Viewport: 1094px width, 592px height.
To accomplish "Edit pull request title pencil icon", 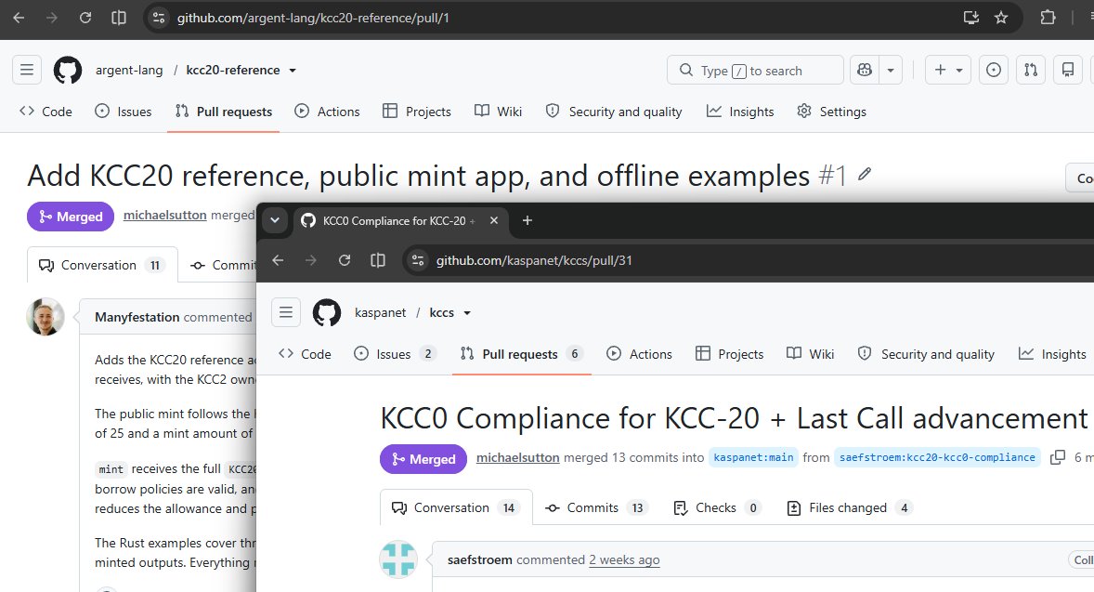I will 865,174.
